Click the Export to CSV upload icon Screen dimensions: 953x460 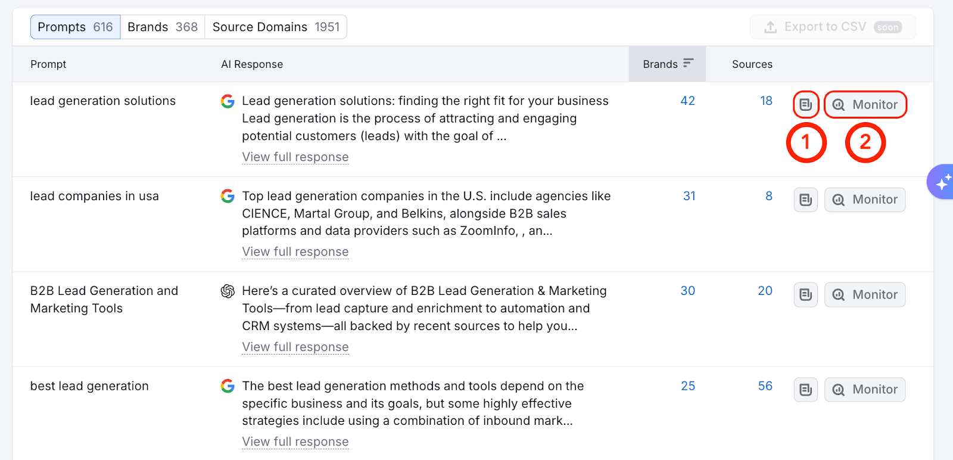point(770,27)
